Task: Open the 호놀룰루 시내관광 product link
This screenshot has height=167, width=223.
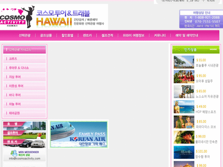Action: 207,66
